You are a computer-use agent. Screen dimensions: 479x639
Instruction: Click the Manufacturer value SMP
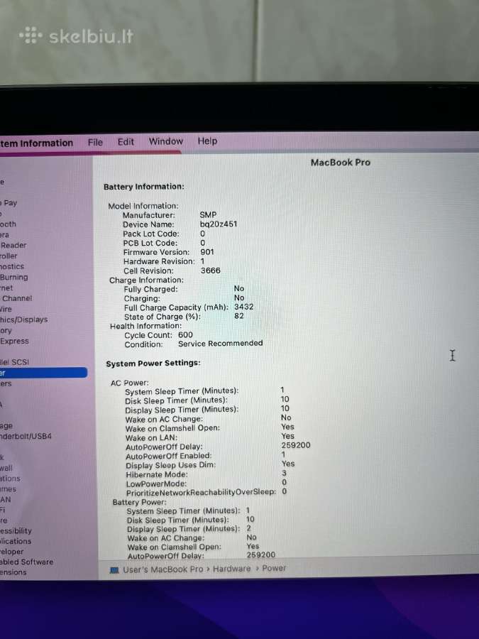coord(208,214)
